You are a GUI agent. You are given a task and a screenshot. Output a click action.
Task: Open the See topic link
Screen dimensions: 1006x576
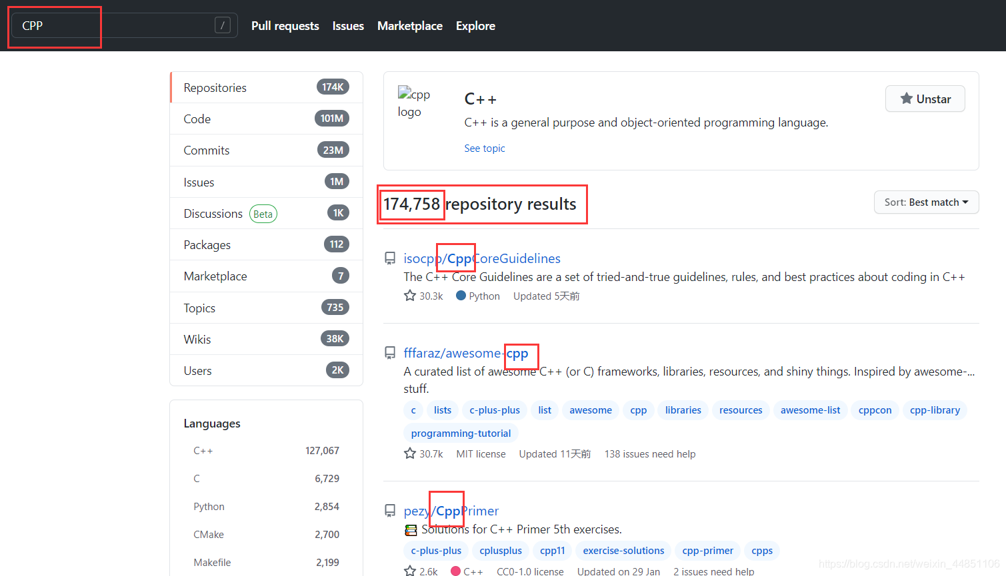pos(485,148)
